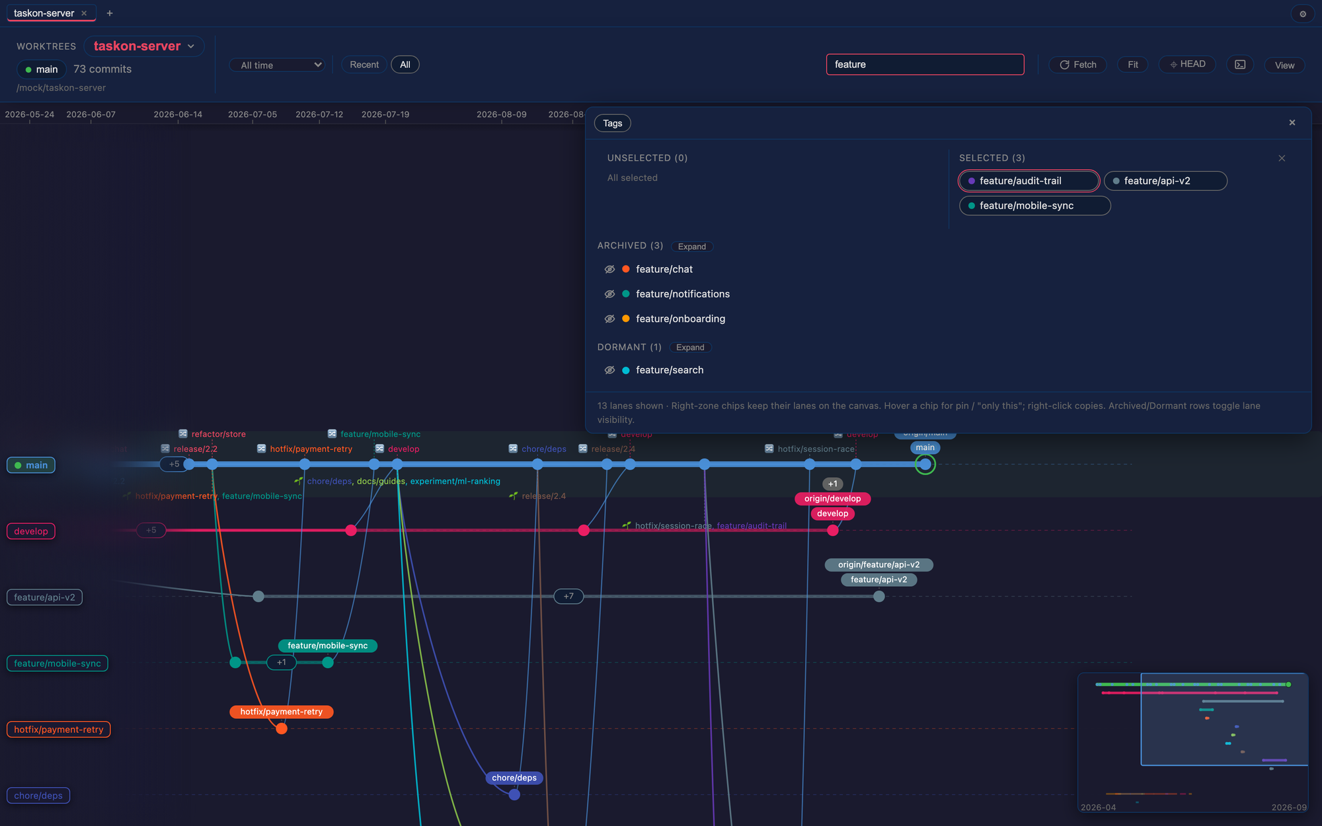
Task: Click the hotfix/session-race branch sprout icon
Action: [627, 525]
